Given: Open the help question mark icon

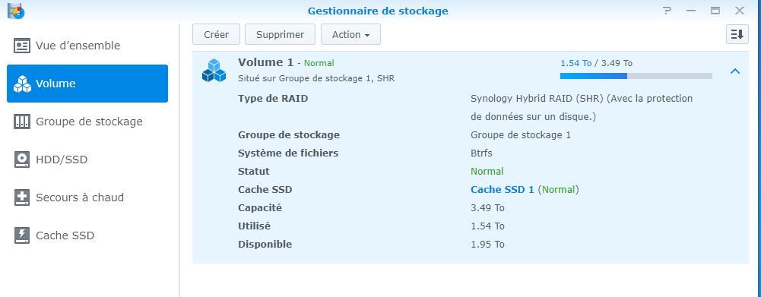Looking at the screenshot, I should point(667,10).
